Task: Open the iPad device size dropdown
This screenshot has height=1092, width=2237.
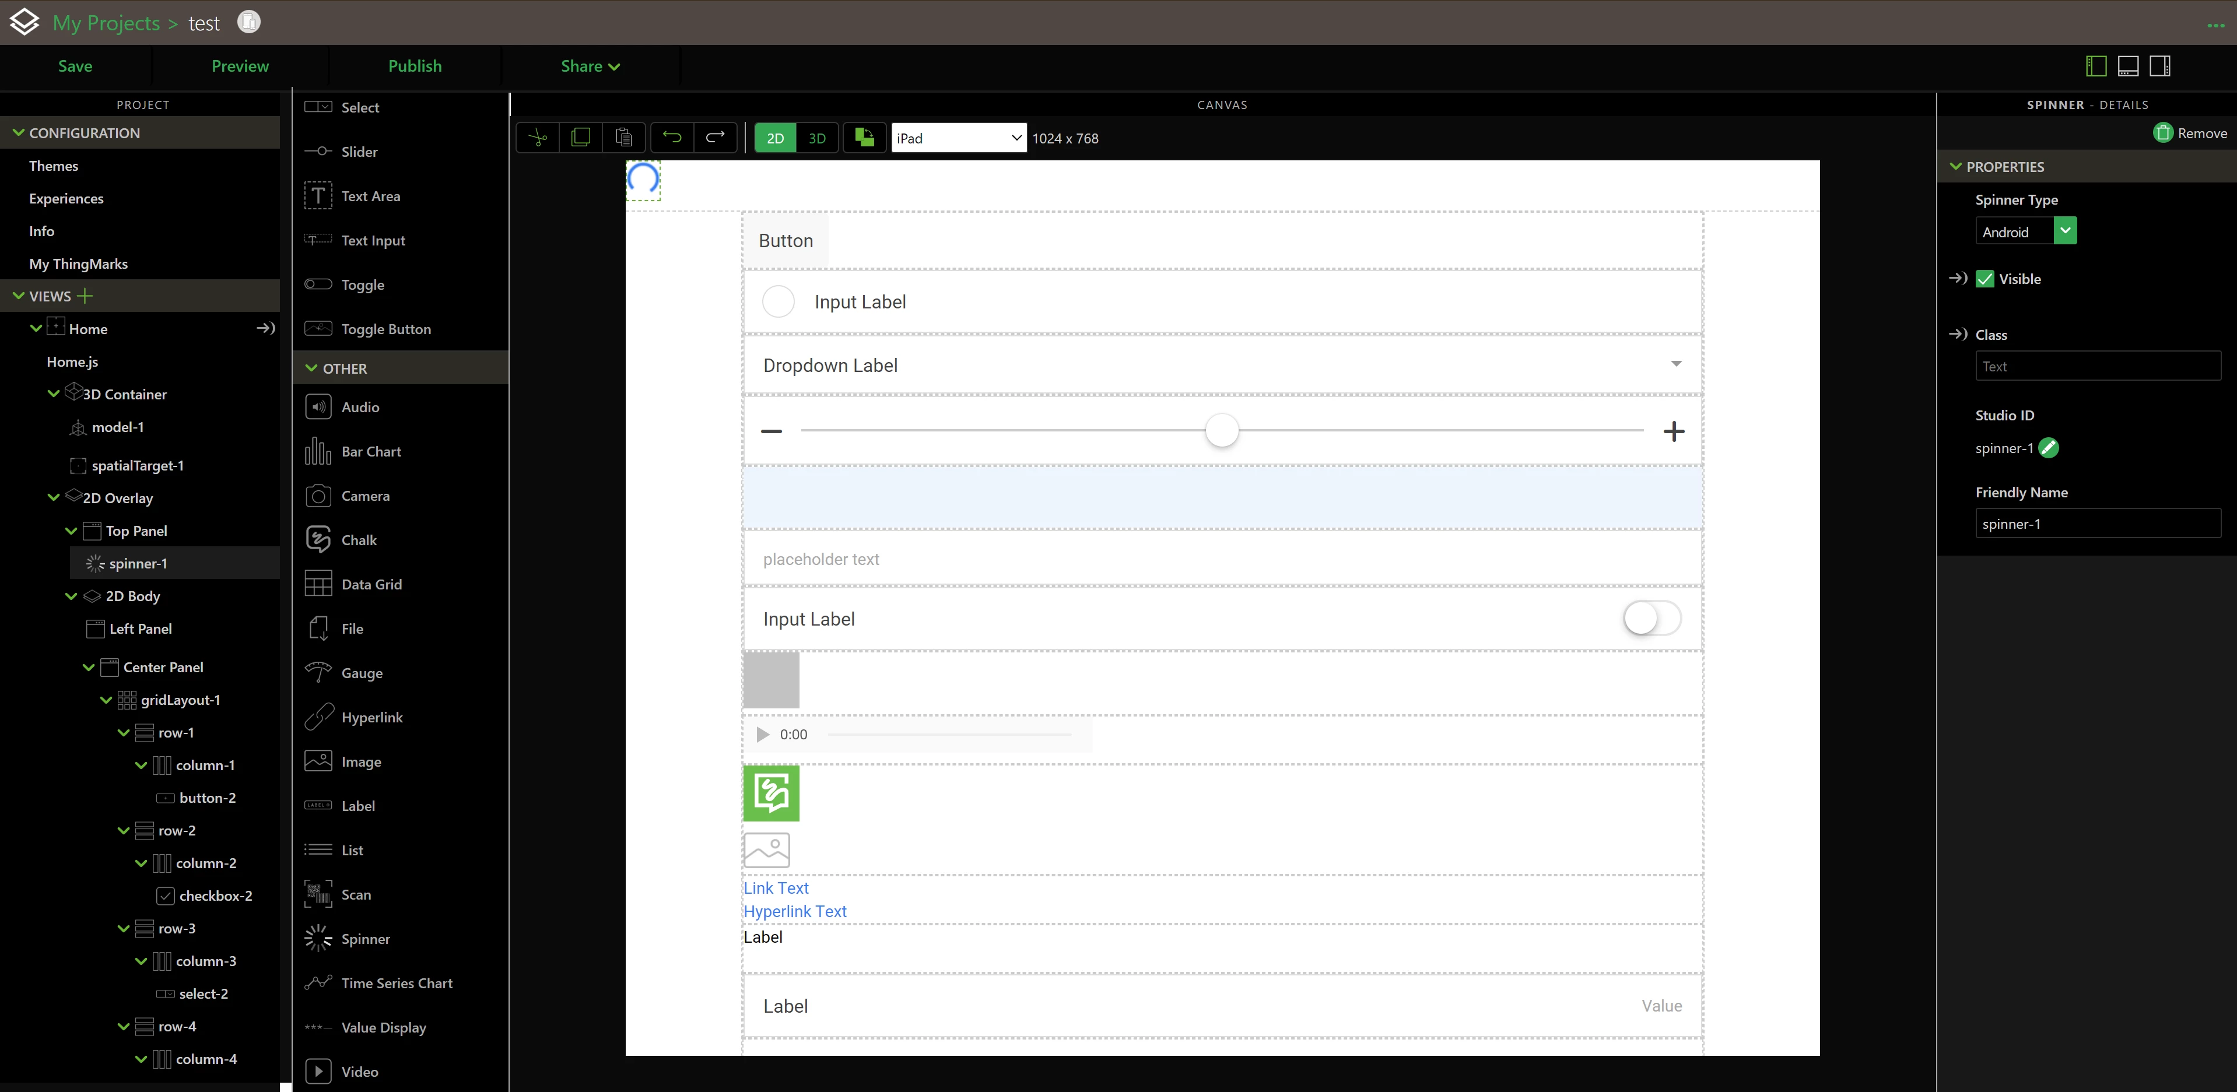Action: click(x=959, y=138)
